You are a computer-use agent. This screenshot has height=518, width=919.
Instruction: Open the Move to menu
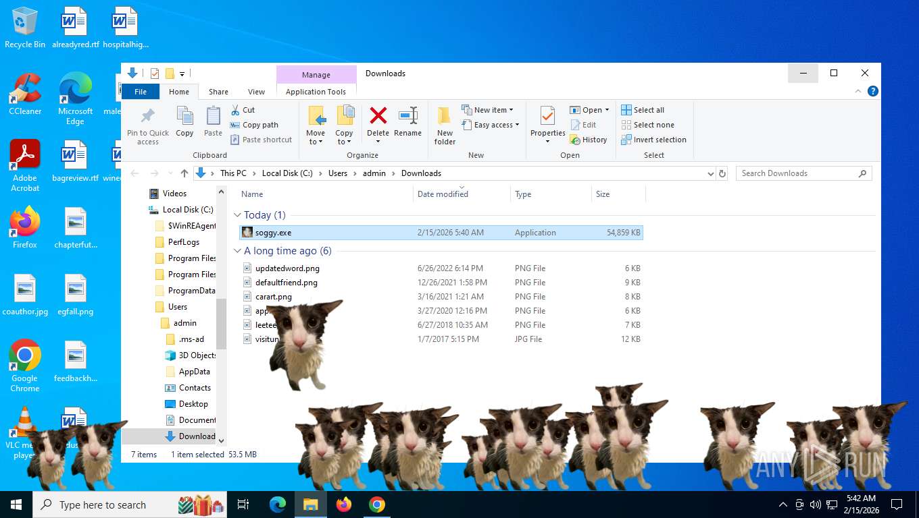pyautogui.click(x=316, y=125)
